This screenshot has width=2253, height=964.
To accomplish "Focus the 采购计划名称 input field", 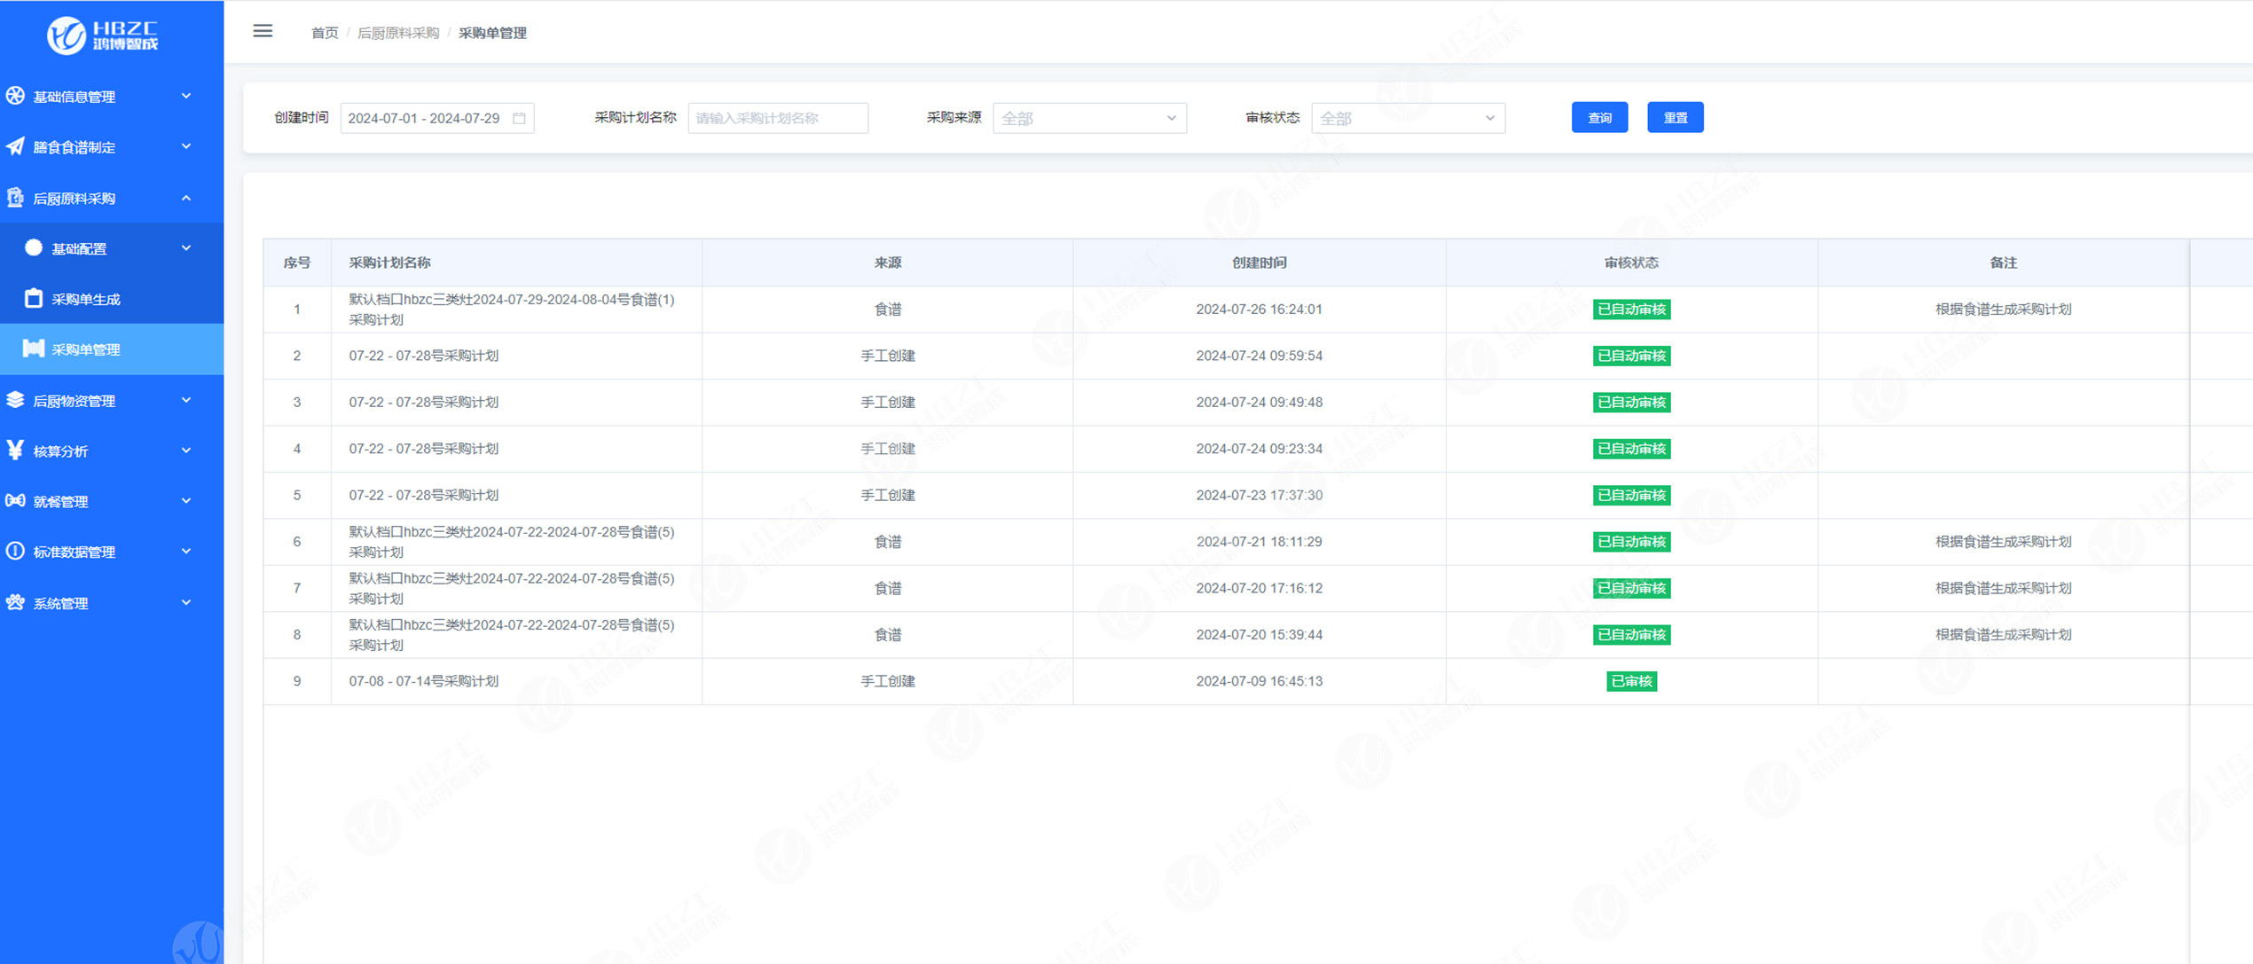I will click(x=778, y=118).
